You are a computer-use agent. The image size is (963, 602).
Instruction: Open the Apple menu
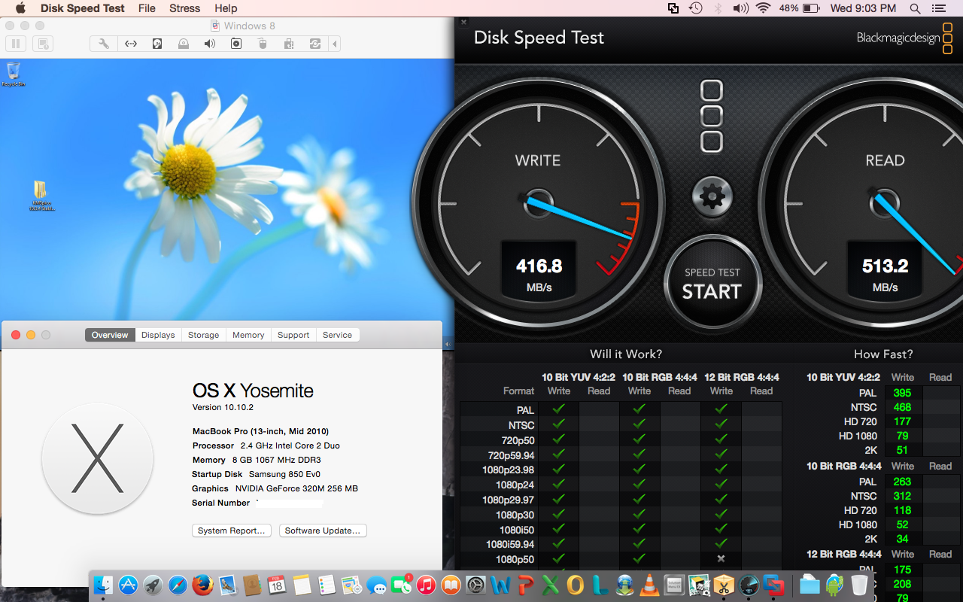pyautogui.click(x=20, y=8)
